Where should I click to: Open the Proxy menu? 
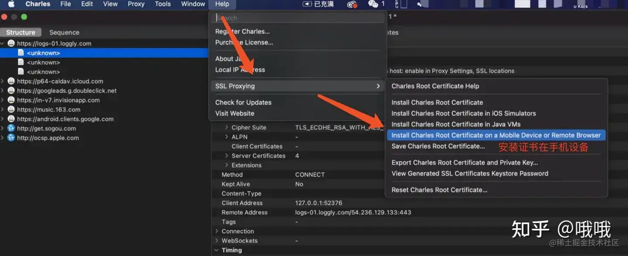pos(136,4)
